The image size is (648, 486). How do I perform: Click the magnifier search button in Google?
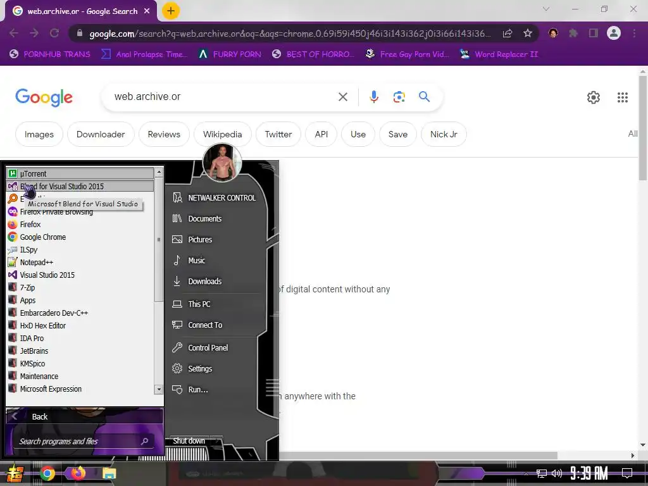coord(424,97)
